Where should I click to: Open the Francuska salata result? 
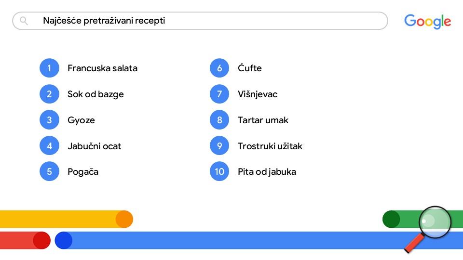(x=102, y=68)
